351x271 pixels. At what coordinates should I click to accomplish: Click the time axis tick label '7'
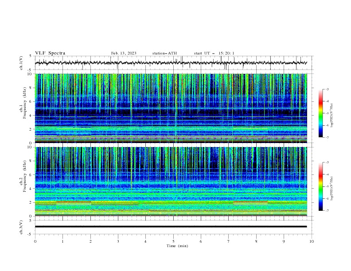click(x=229, y=241)
